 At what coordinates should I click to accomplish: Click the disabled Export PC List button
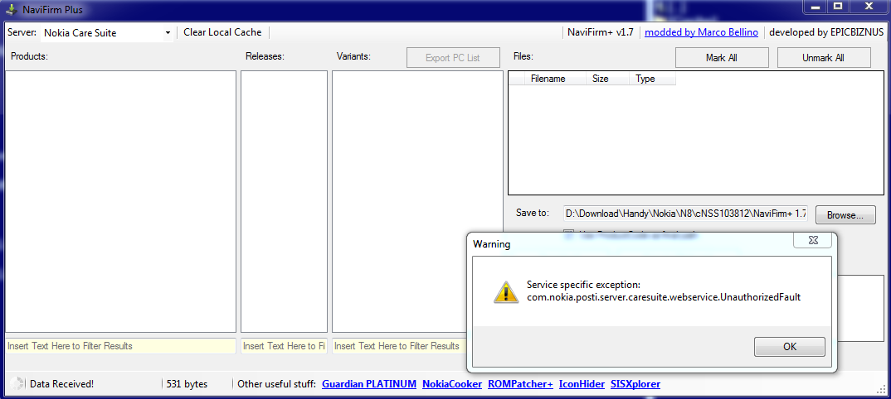tap(453, 58)
